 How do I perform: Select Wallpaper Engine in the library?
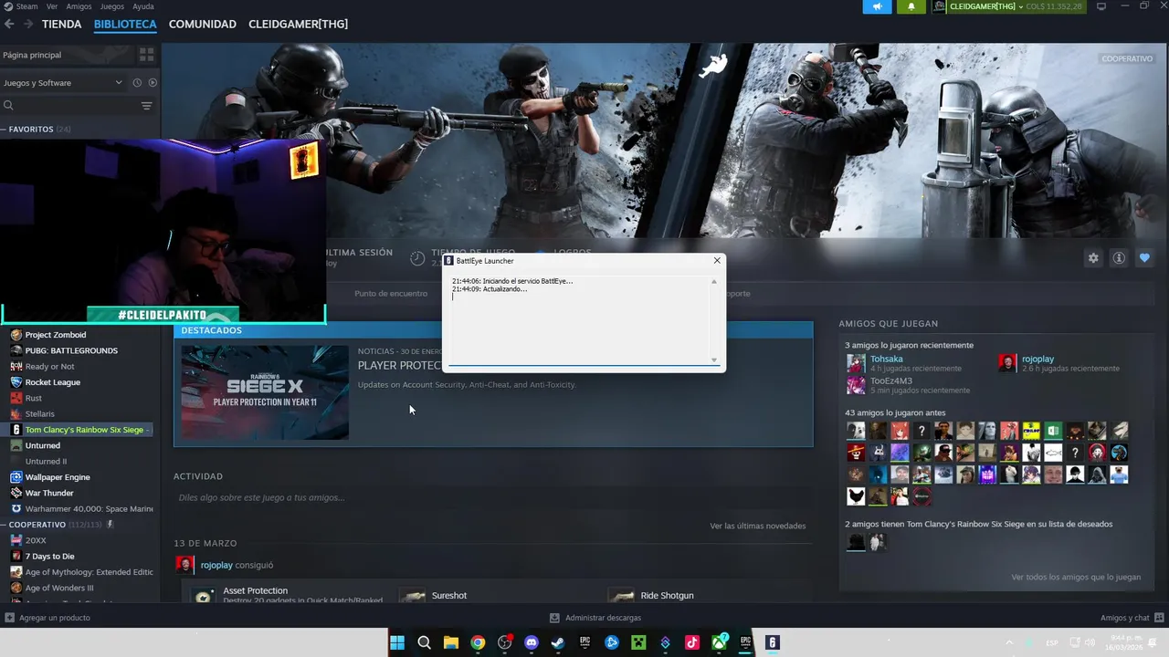(x=58, y=477)
